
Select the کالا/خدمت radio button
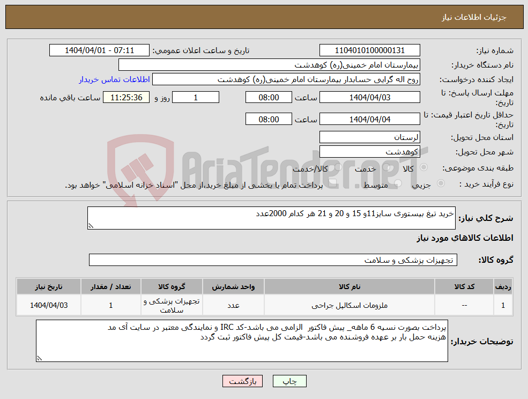click(x=338, y=167)
